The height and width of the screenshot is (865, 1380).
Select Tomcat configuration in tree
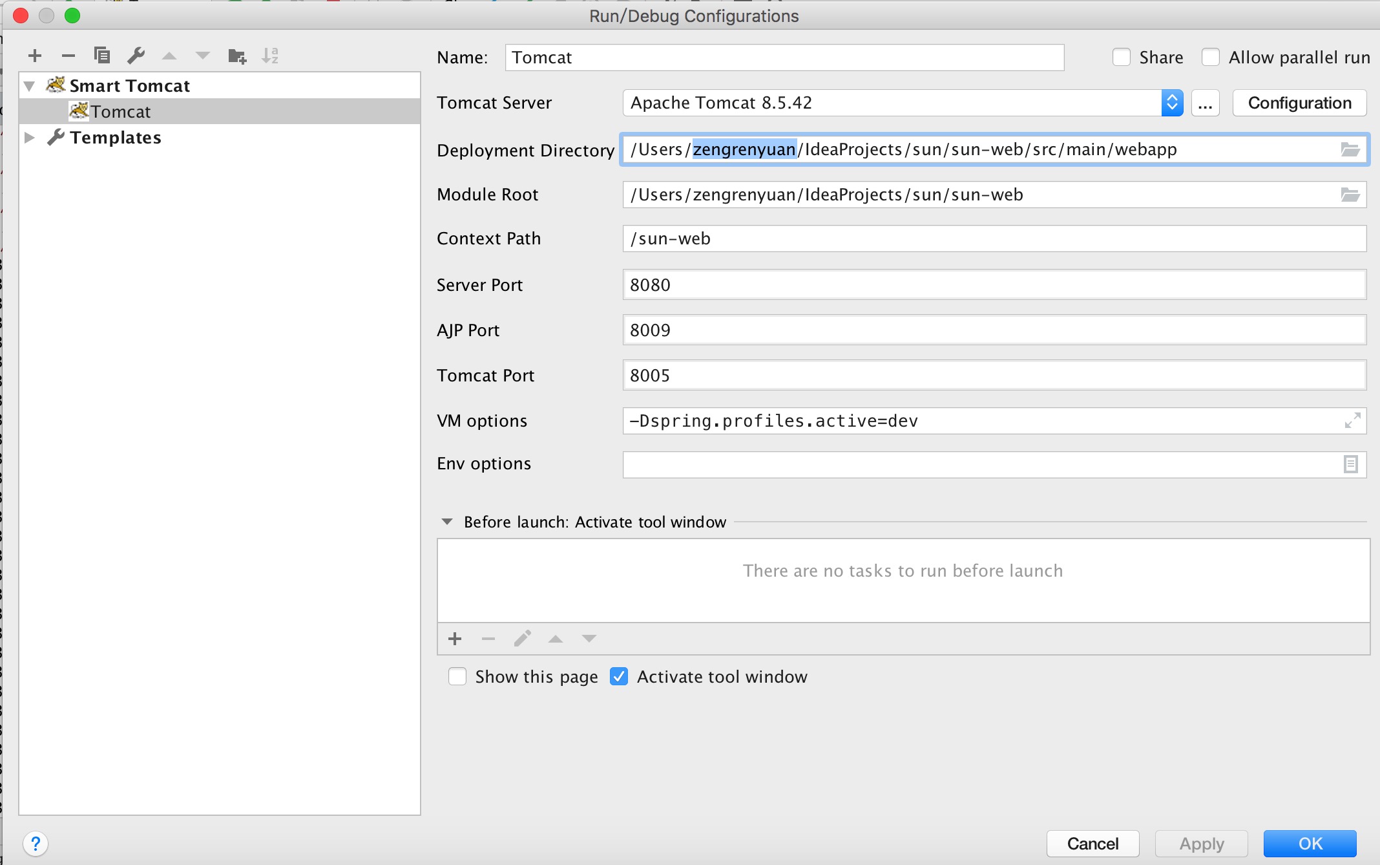pos(120,112)
